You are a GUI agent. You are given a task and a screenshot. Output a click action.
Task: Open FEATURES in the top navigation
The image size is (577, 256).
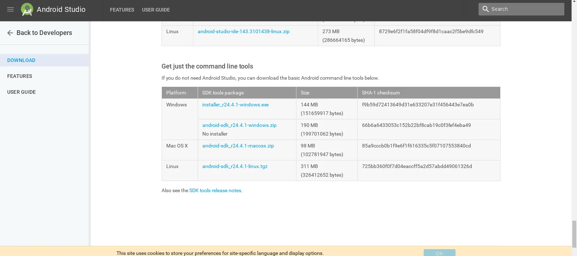point(122,10)
